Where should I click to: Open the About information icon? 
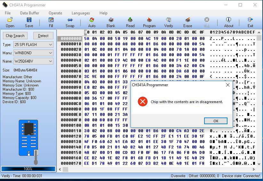[229, 22]
